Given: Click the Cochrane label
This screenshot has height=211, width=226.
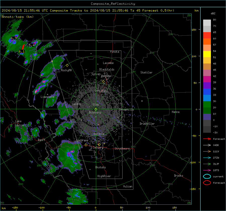Looking at the screenshot, I should click(82, 140).
